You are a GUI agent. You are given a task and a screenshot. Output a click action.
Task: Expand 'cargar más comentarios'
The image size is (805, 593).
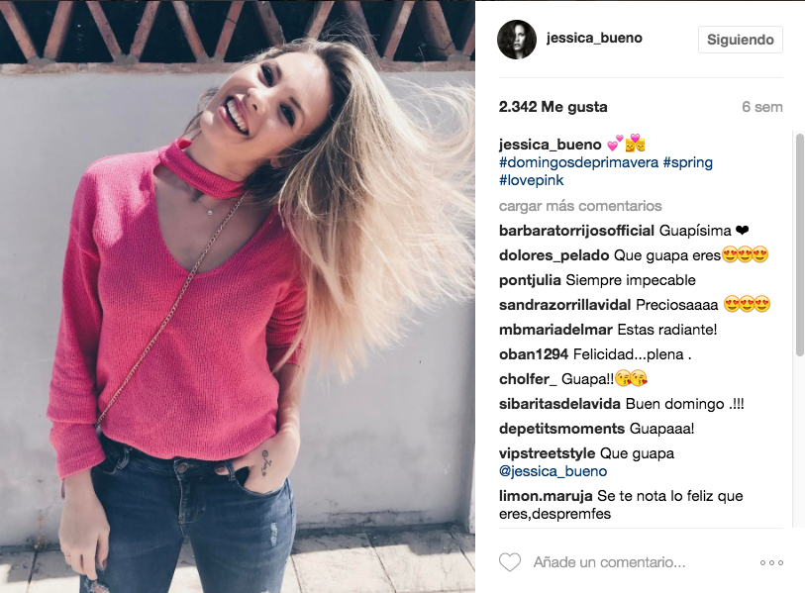point(580,206)
